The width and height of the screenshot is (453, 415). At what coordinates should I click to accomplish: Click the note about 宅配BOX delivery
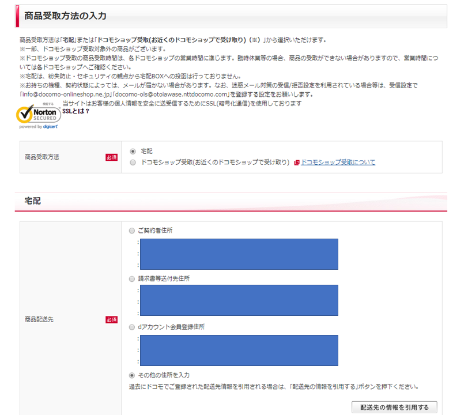pos(130,76)
